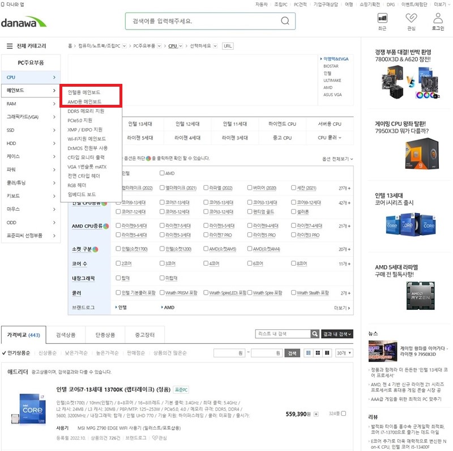Click the search magnifier icon in main search bar
The width and height of the screenshot is (453, 451).
click(x=285, y=21)
